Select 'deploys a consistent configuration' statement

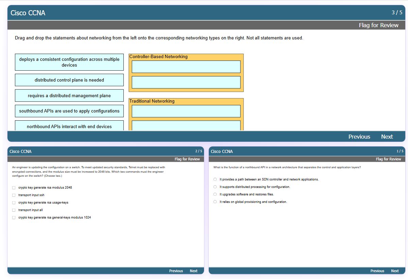pos(69,62)
